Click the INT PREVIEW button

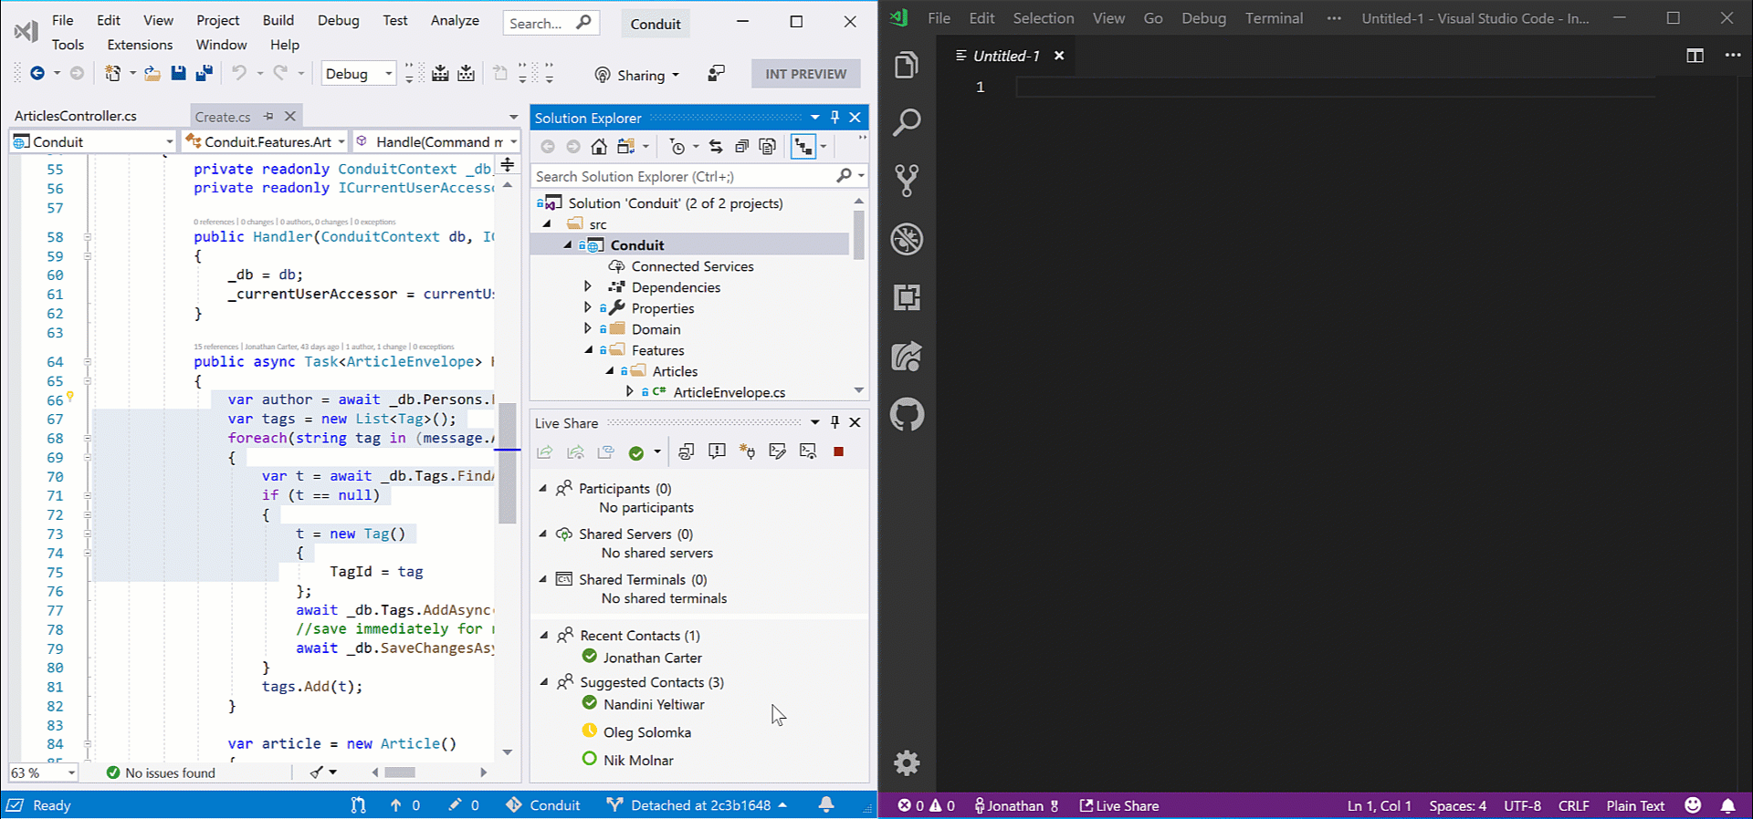click(806, 74)
